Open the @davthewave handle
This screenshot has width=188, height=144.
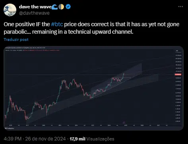coord(34,13)
